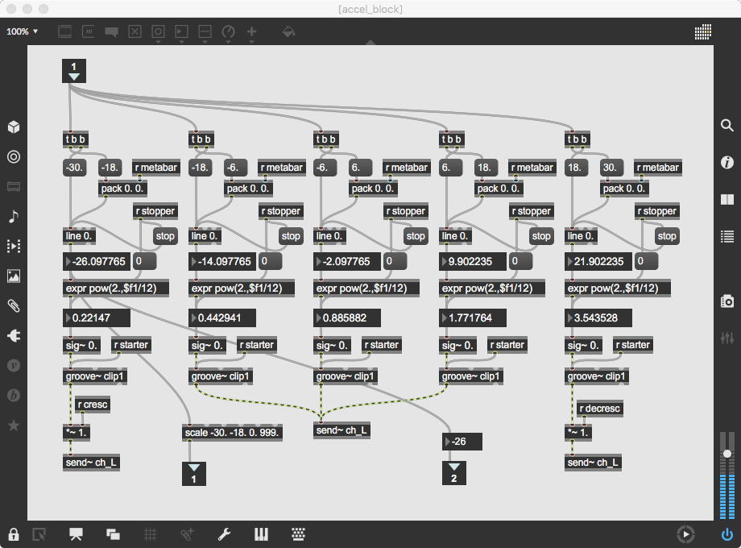Viewport: 741px width, 548px height.
Task: Open the Plug-ins browser icon
Action: pyautogui.click(x=14, y=336)
